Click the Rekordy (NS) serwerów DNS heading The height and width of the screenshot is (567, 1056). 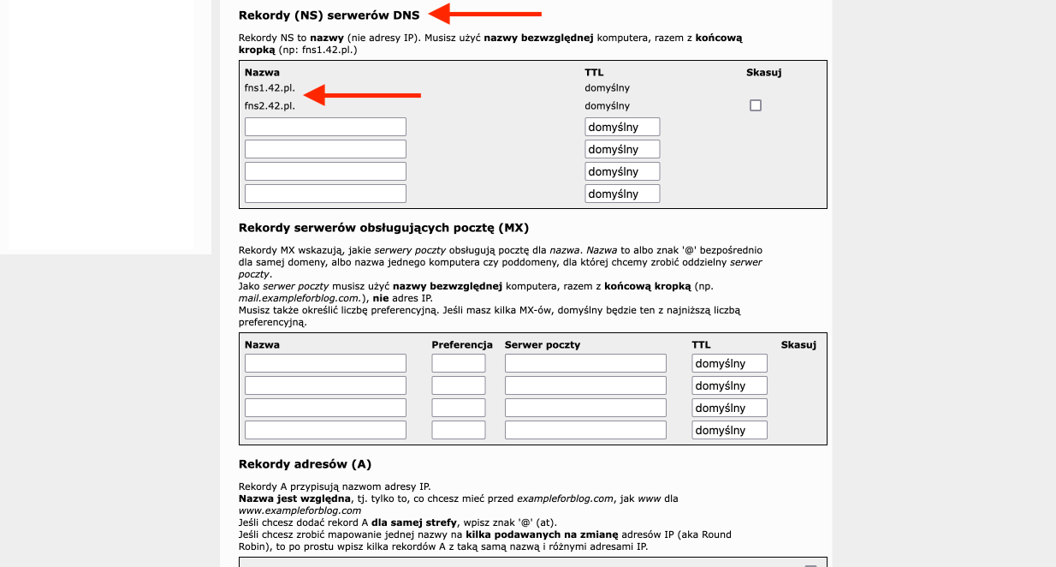tap(329, 15)
